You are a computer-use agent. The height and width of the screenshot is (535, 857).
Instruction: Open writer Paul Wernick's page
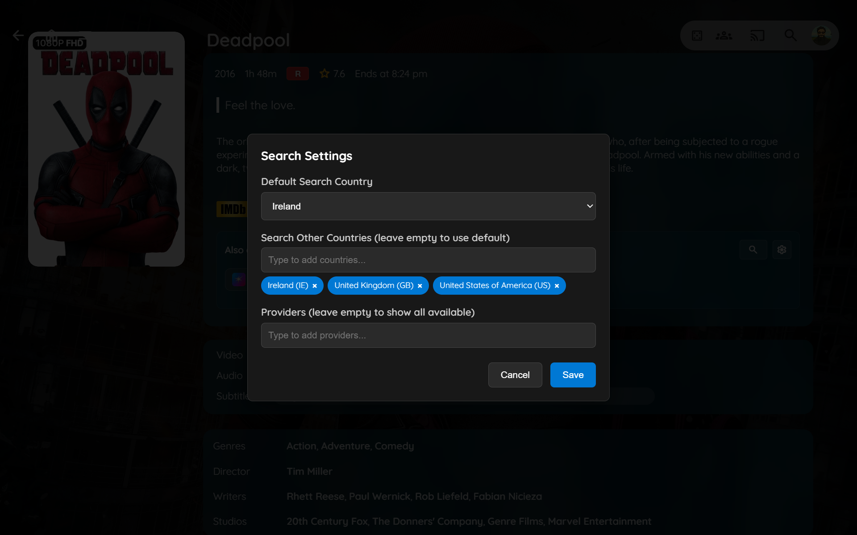379,496
